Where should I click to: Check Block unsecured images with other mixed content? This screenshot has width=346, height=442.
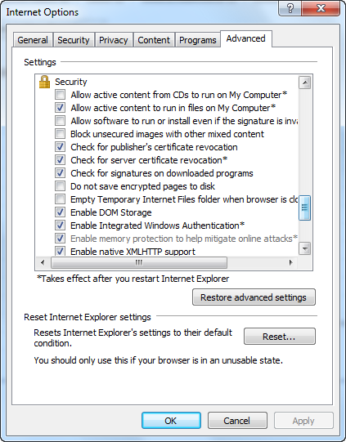60,134
